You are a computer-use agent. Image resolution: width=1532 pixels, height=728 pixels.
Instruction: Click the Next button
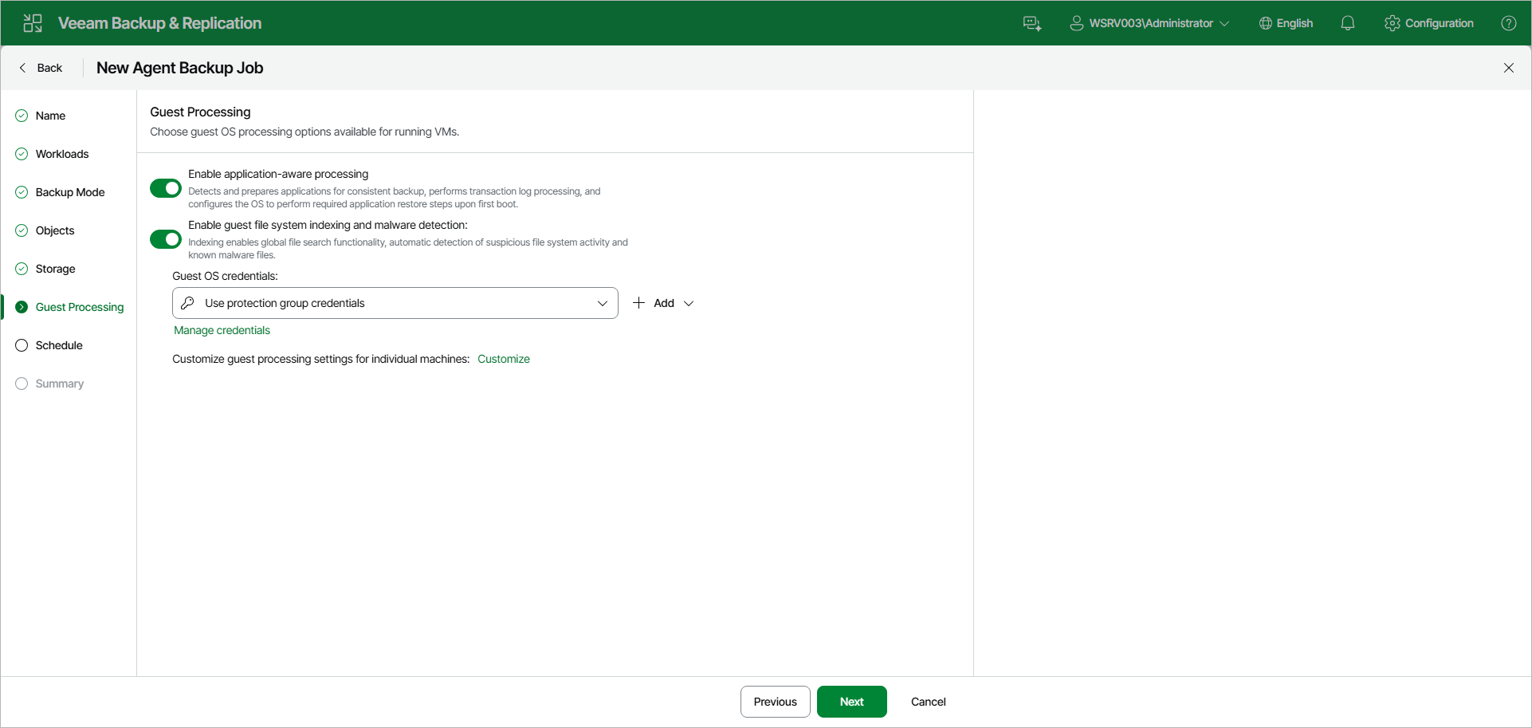tap(852, 702)
